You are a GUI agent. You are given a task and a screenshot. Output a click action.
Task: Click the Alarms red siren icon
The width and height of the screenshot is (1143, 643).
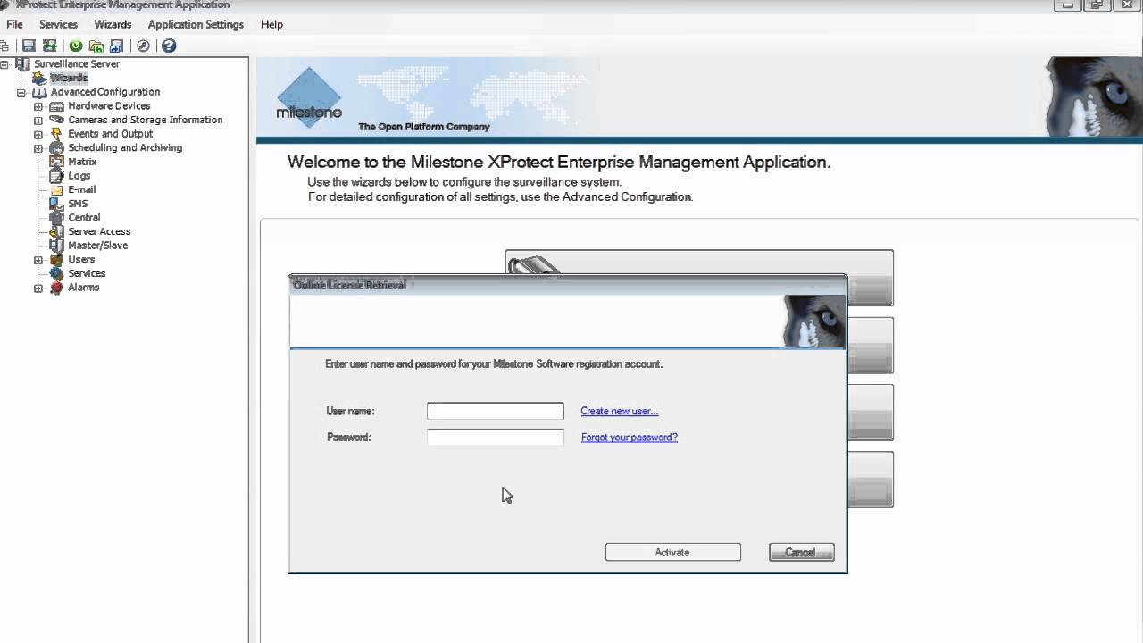[x=57, y=288]
